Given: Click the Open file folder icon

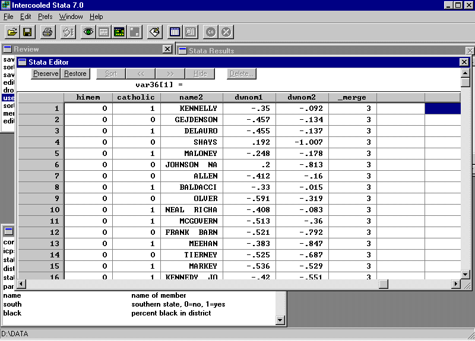Looking at the screenshot, I should click(x=12, y=31).
